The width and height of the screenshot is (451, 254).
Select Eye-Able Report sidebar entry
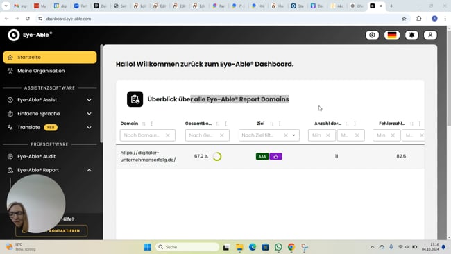pos(37,170)
